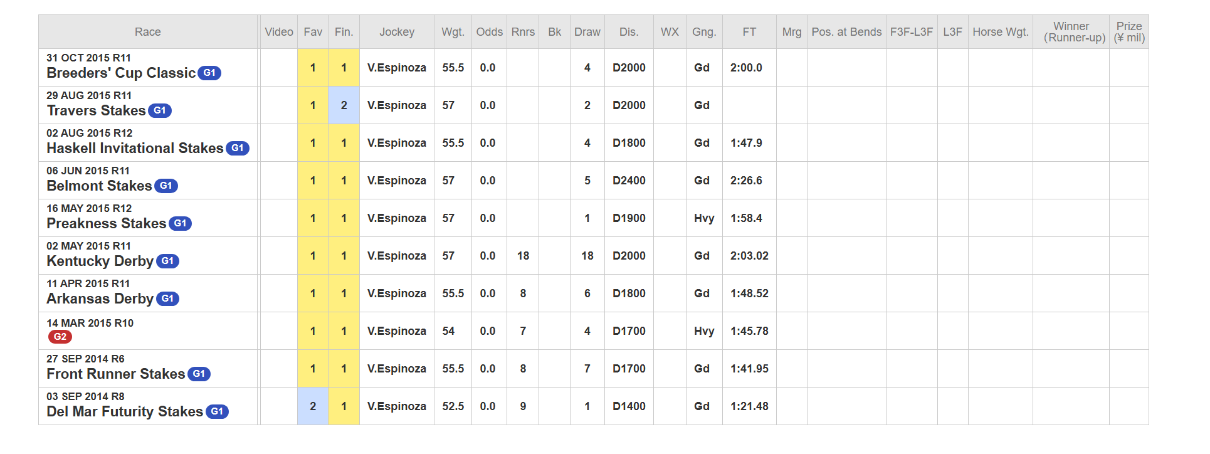Image resolution: width=1210 pixels, height=454 pixels.
Task: Select the date text '29 AUG 2015 R11'
Action: [89, 95]
